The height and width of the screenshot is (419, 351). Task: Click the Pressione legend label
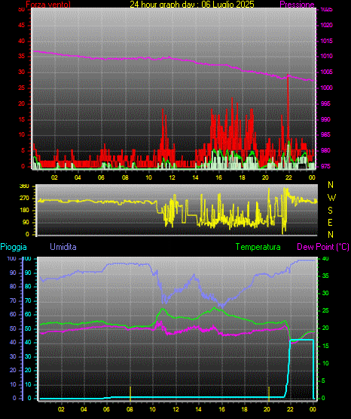(x=298, y=5)
